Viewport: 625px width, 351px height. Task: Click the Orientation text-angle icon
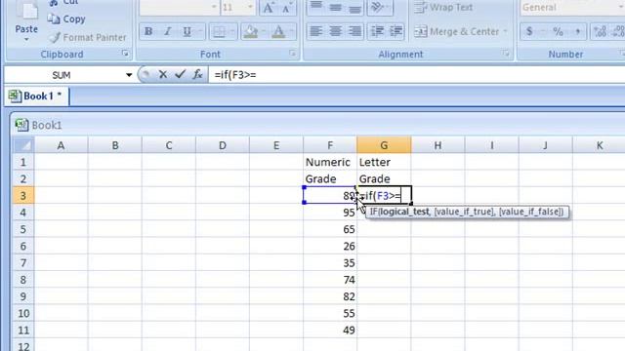pyautogui.click(x=377, y=7)
